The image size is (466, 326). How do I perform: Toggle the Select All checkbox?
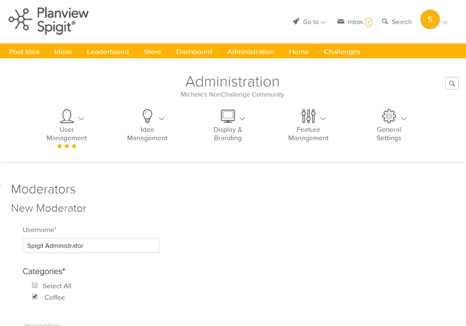35,285
